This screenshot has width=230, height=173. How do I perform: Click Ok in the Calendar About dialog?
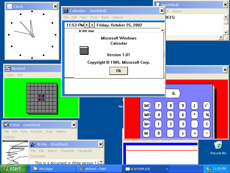point(118,71)
